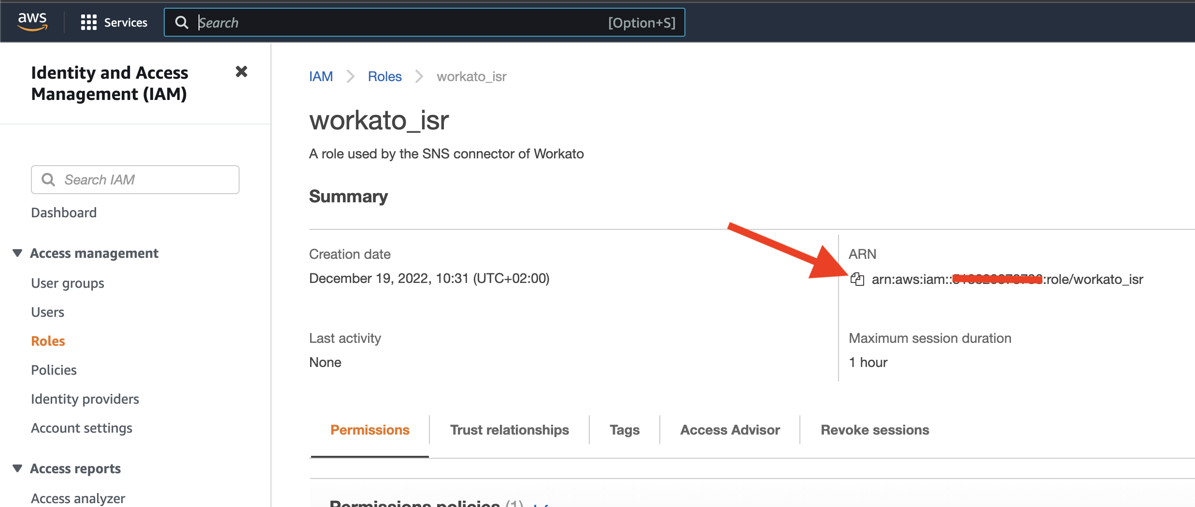The width and height of the screenshot is (1195, 507).
Task: Switch to the Trust relationships tab
Action: (509, 430)
